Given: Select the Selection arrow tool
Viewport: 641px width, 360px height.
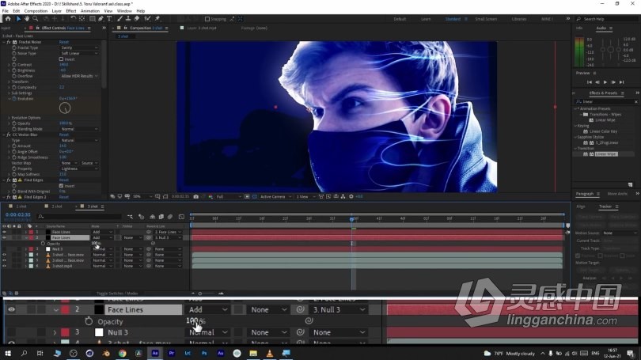Looking at the screenshot, I should pos(18,19).
